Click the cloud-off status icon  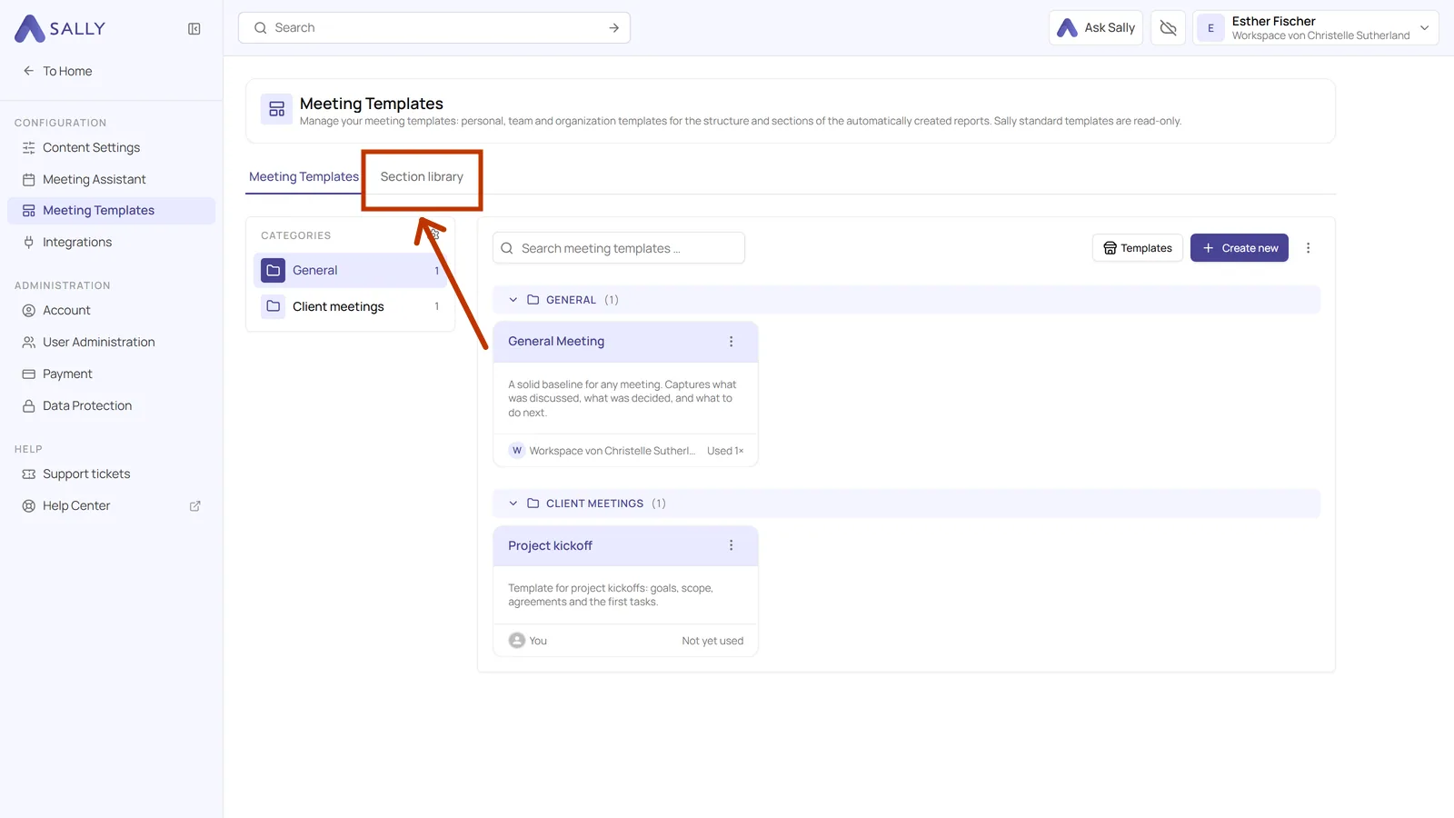coord(1169,28)
